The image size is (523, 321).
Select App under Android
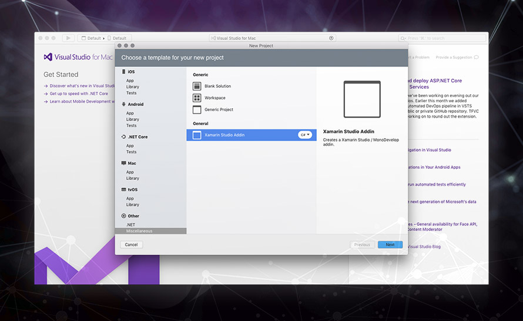130,113
